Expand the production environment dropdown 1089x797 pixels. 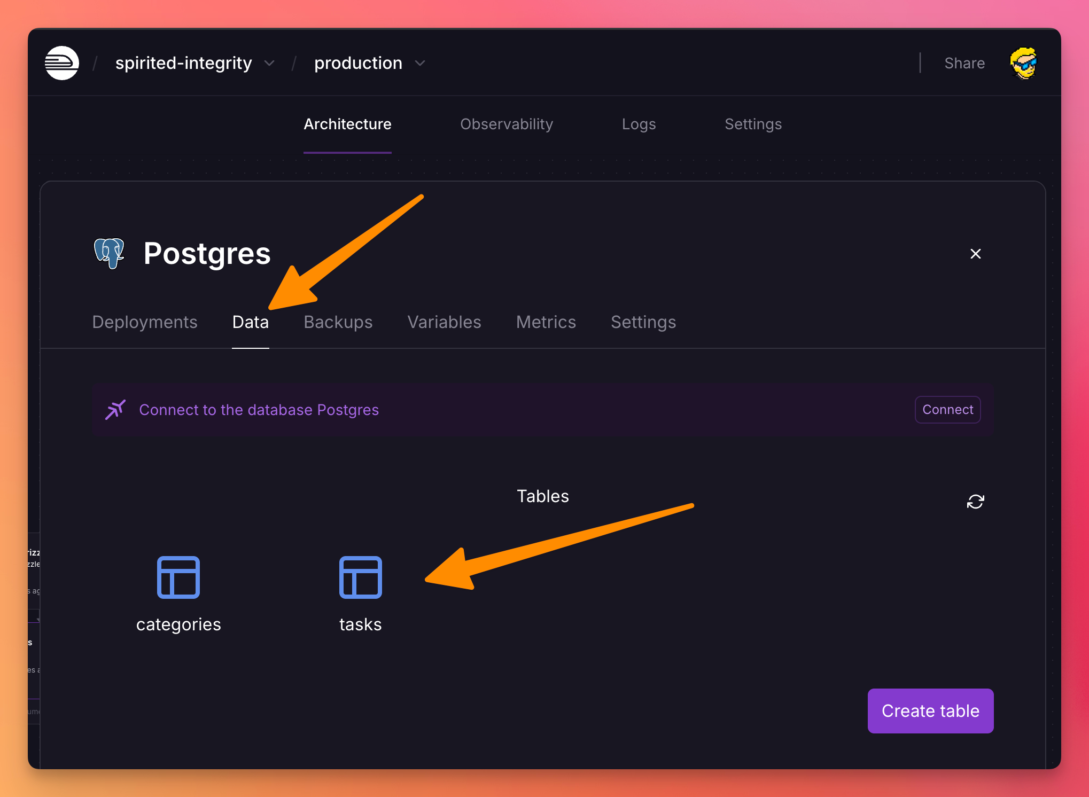coord(420,64)
